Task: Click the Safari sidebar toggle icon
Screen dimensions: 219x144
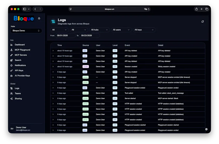Action: click(25, 9)
